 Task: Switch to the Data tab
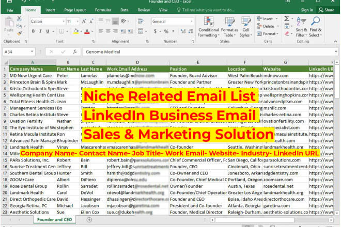point(125,10)
